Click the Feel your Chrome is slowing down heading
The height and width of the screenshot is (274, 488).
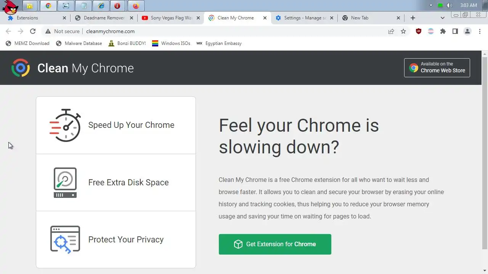point(299,136)
